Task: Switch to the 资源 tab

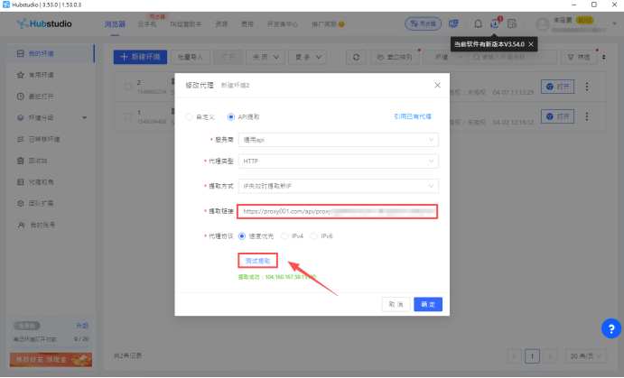Action: [221, 24]
